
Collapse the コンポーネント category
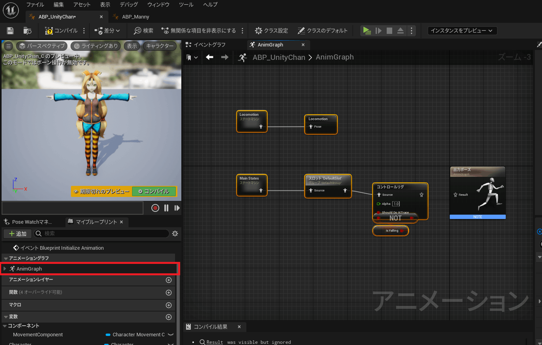coord(5,326)
